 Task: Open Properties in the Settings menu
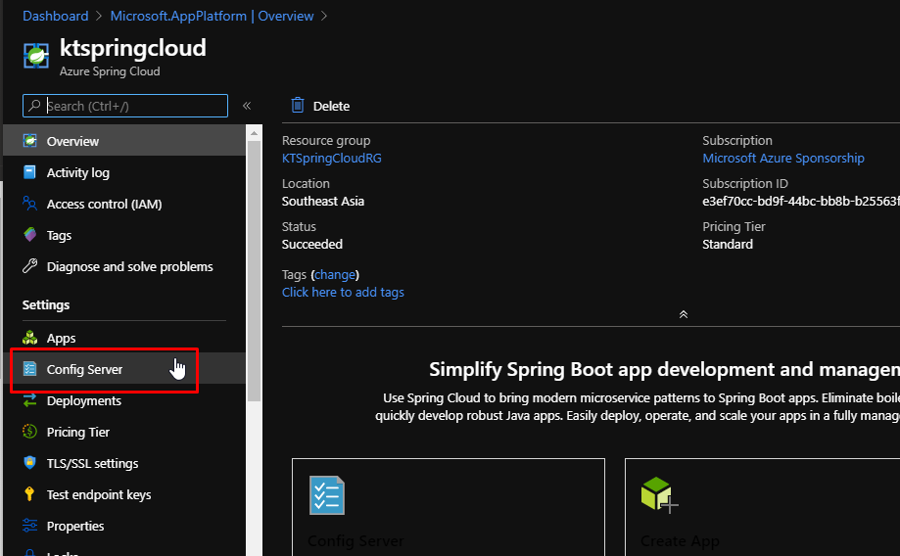(x=75, y=527)
